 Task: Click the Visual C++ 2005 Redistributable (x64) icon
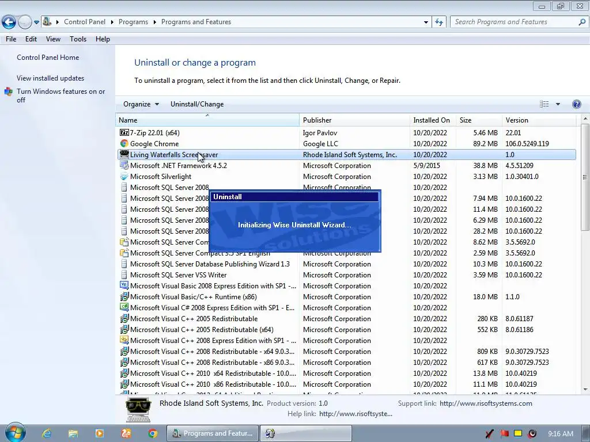point(124,329)
